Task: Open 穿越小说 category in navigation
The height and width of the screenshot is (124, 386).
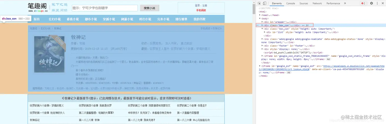Action: [x=109, y=19]
